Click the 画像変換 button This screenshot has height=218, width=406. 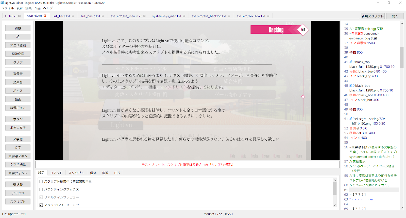tap(18, 54)
